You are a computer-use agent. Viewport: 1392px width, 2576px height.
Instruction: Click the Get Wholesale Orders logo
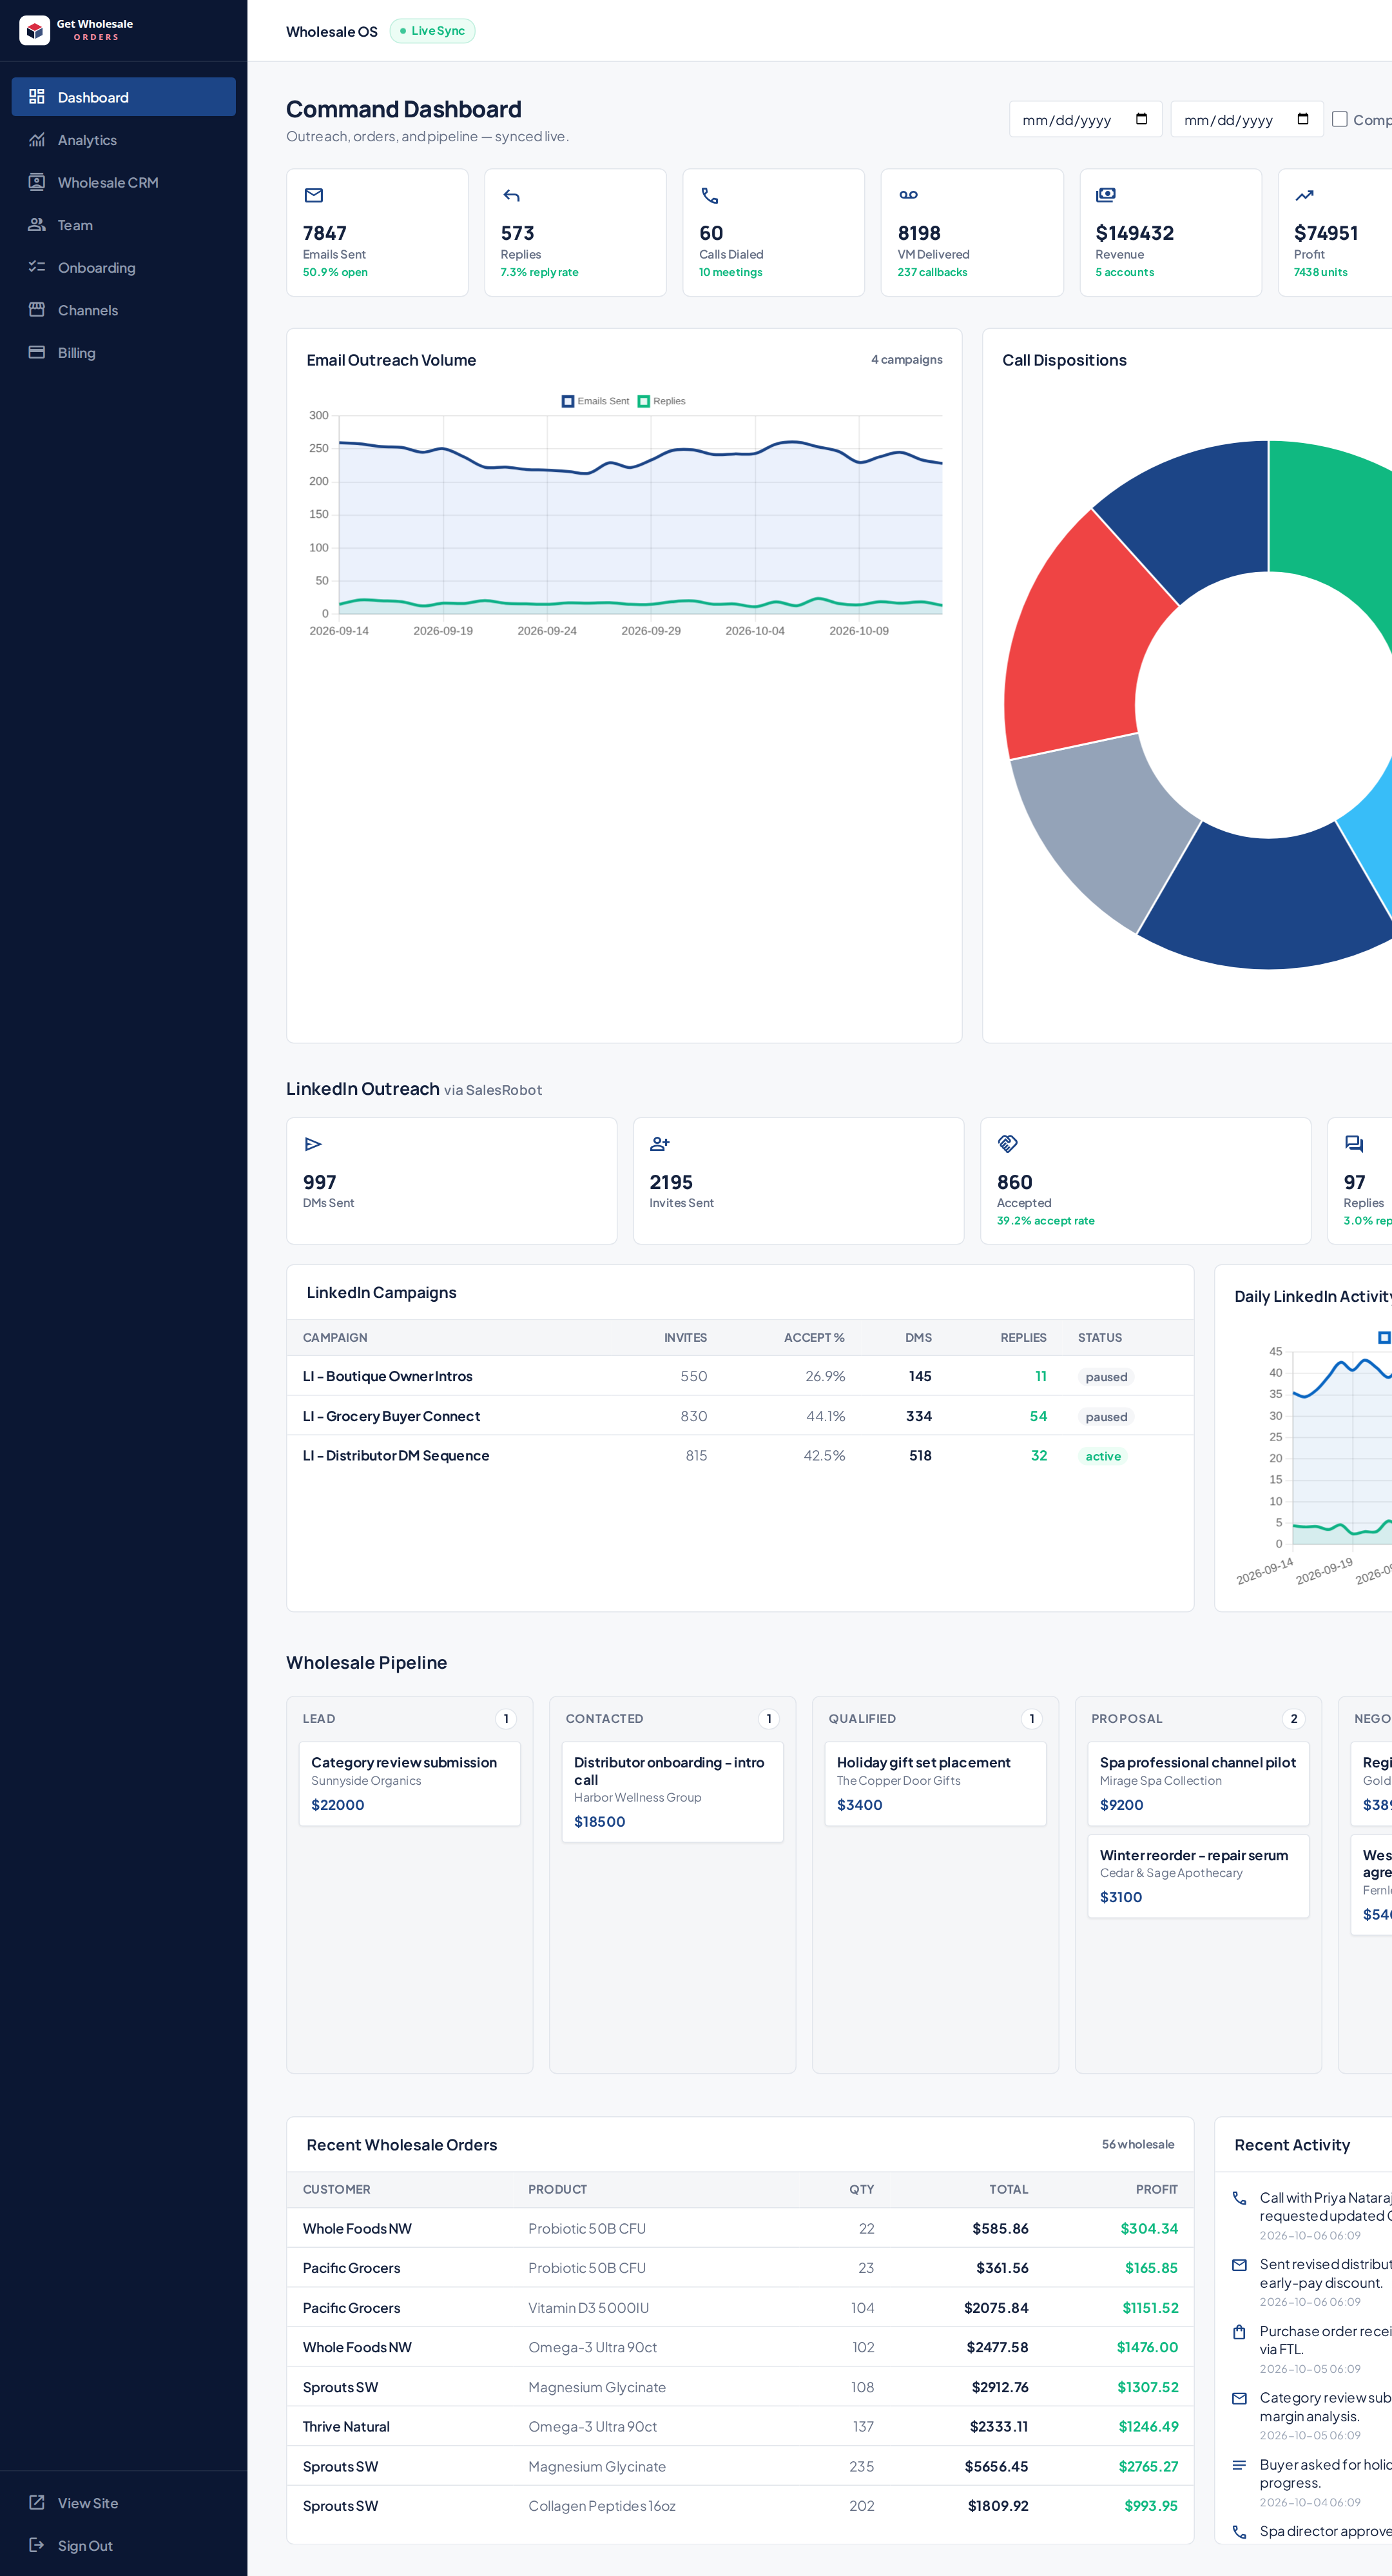[x=76, y=30]
